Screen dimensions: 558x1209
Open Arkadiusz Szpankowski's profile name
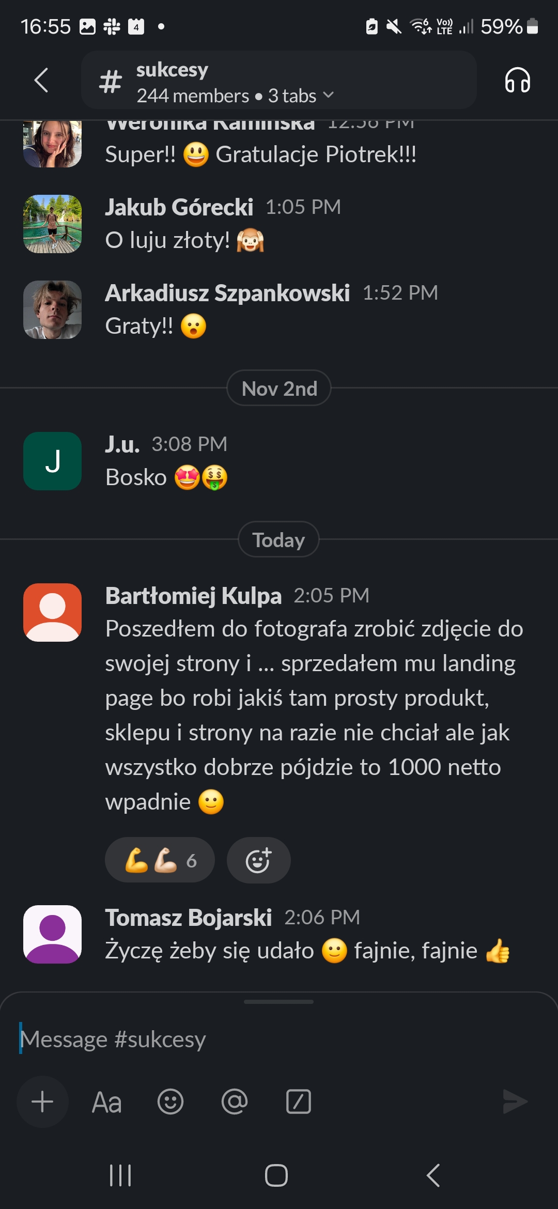coord(227,293)
